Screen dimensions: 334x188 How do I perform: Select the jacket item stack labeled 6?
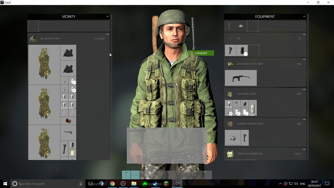click(237, 112)
